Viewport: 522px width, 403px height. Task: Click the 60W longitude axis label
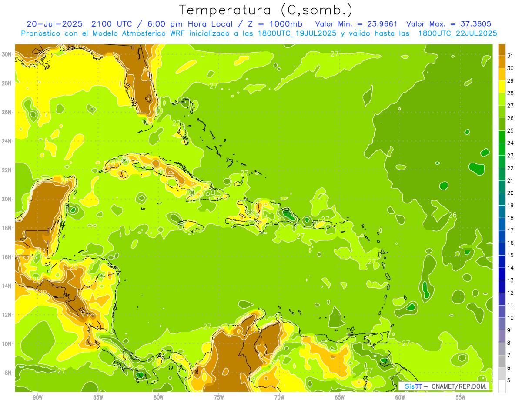click(400, 398)
